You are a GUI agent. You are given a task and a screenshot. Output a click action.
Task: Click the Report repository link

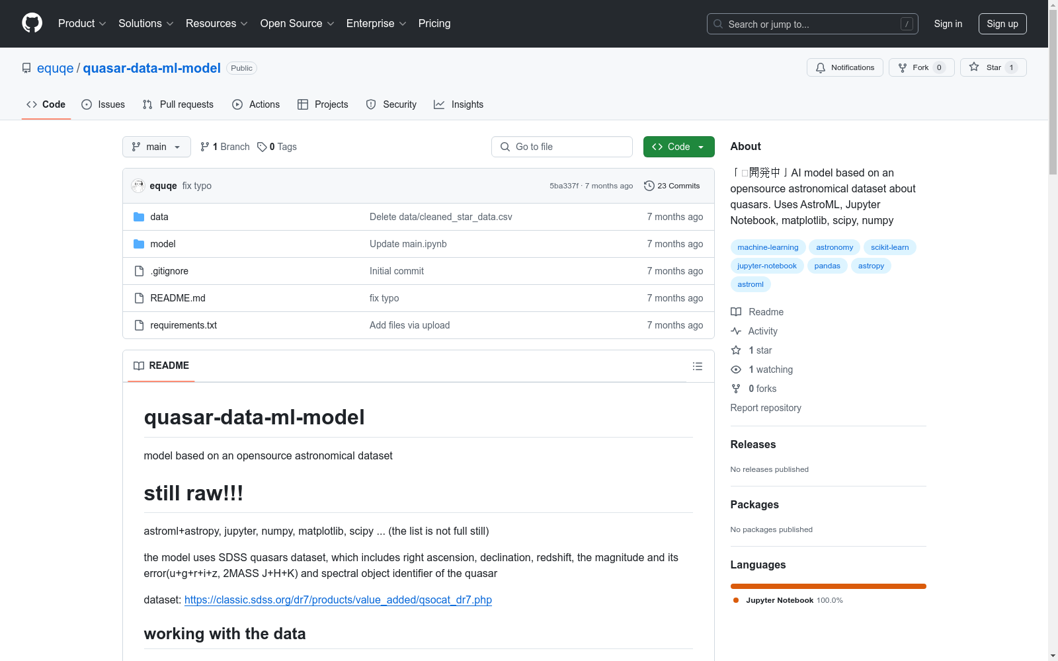pyautogui.click(x=766, y=408)
